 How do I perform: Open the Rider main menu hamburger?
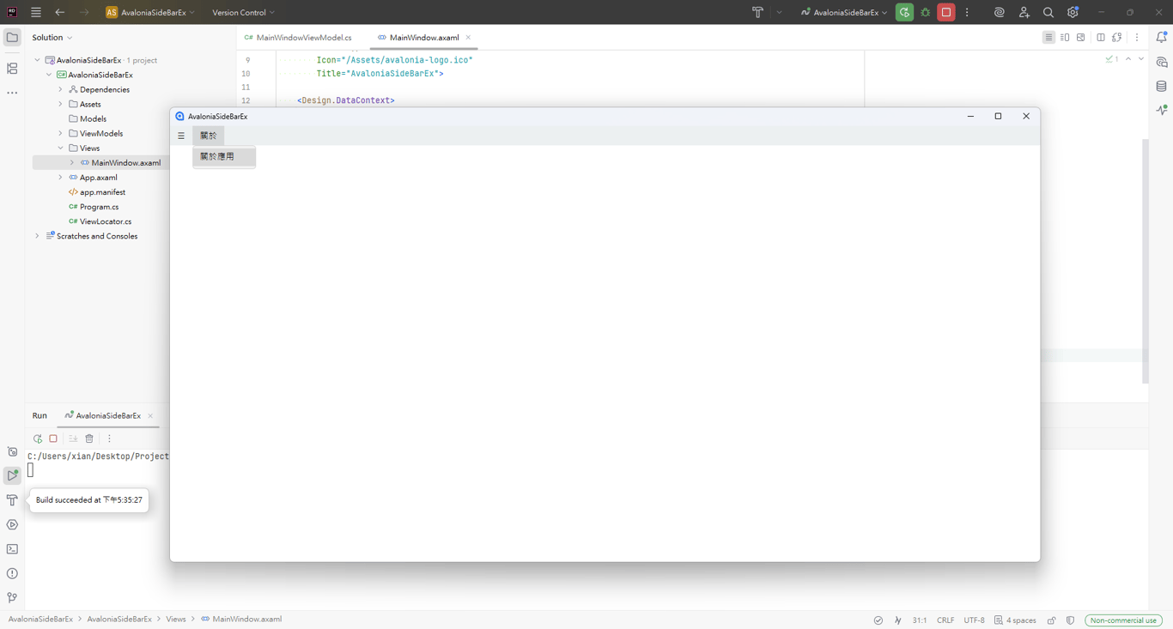click(x=36, y=13)
